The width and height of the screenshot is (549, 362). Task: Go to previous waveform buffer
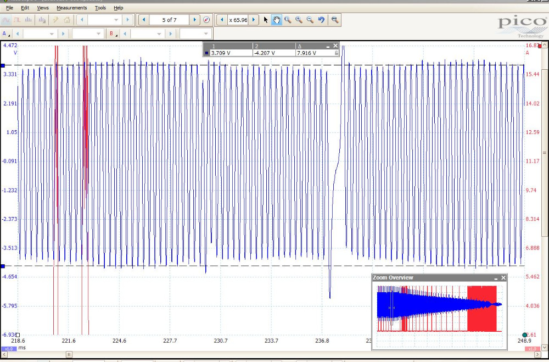(x=143, y=20)
